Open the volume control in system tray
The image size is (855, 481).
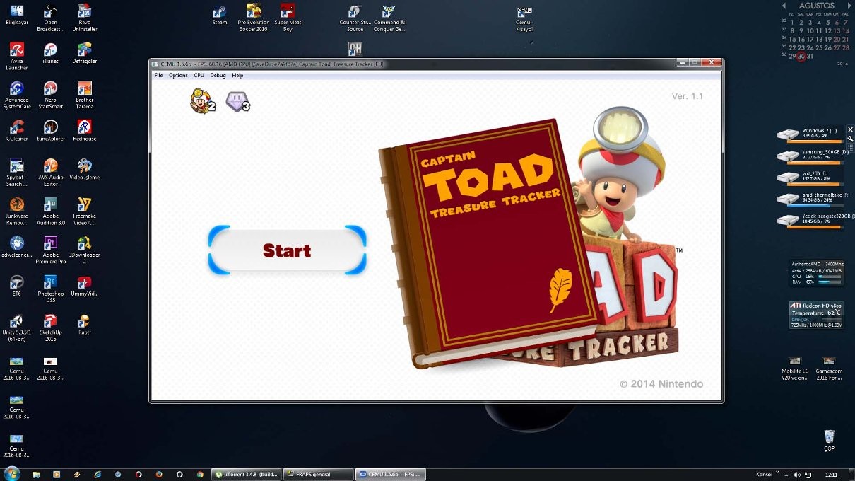[x=797, y=474]
